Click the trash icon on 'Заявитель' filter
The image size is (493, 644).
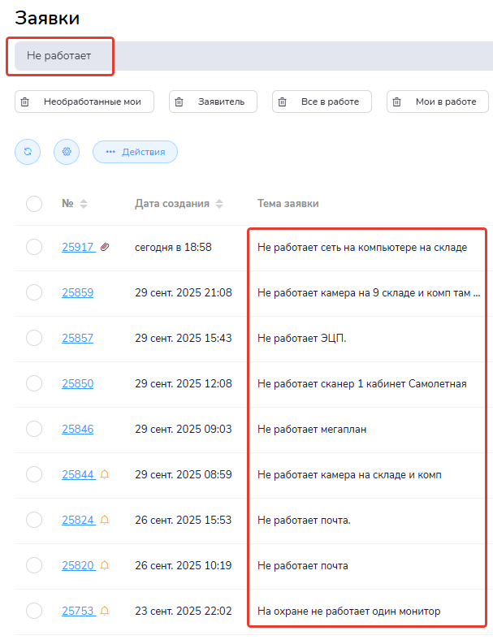[179, 102]
